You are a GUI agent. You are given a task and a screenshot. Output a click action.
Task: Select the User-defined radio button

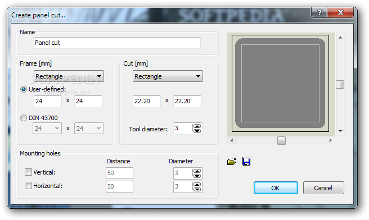[x=24, y=89]
